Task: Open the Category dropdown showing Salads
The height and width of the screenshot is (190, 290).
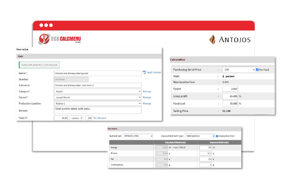Action: (x=98, y=92)
